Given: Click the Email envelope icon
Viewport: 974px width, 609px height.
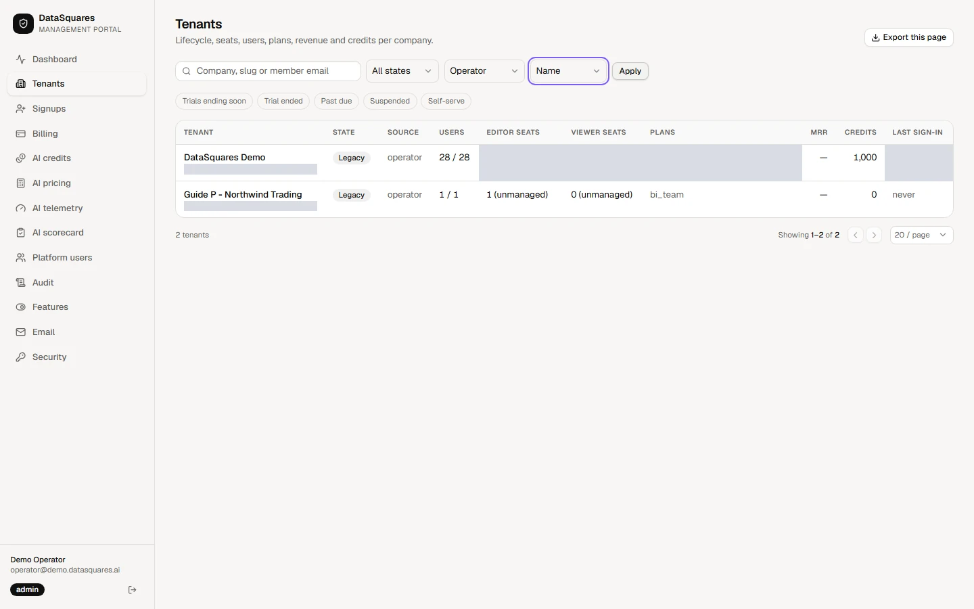Looking at the screenshot, I should pos(21,332).
